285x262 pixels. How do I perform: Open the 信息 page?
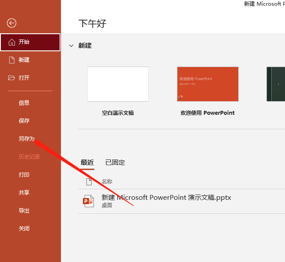pyautogui.click(x=24, y=103)
